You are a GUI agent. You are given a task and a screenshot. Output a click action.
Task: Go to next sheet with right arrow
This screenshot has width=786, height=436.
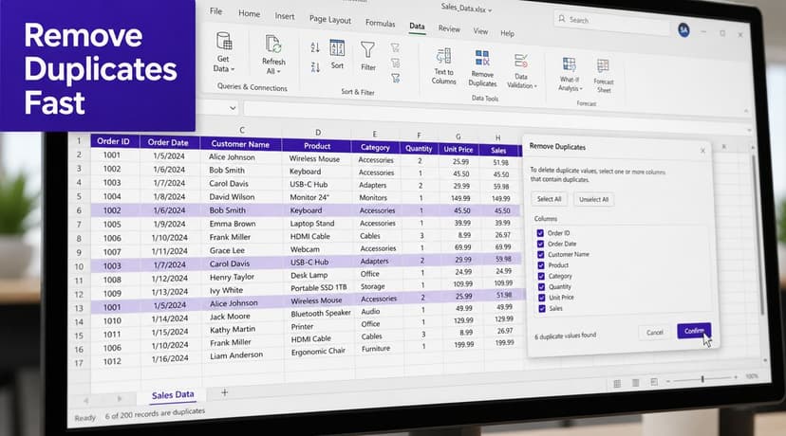tap(120, 399)
